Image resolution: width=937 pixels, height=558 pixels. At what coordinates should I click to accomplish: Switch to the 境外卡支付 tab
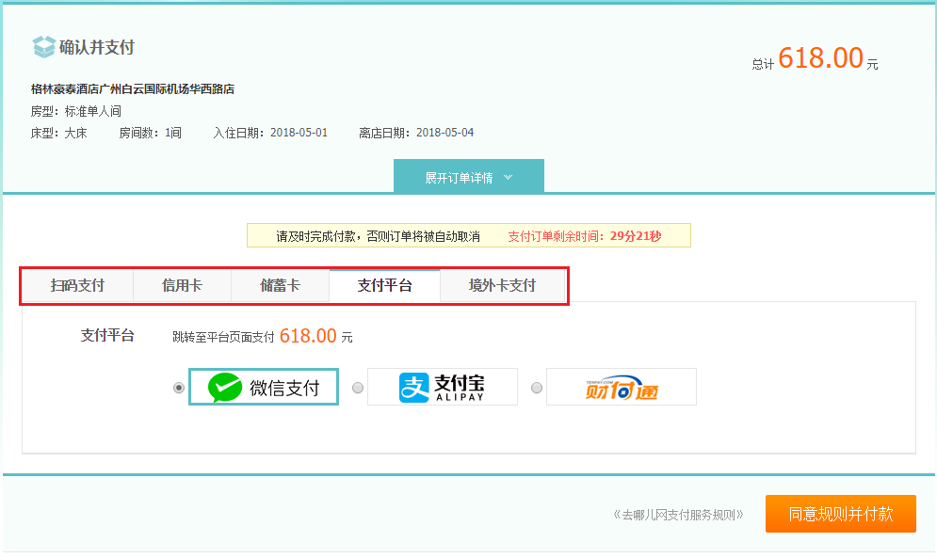click(502, 286)
